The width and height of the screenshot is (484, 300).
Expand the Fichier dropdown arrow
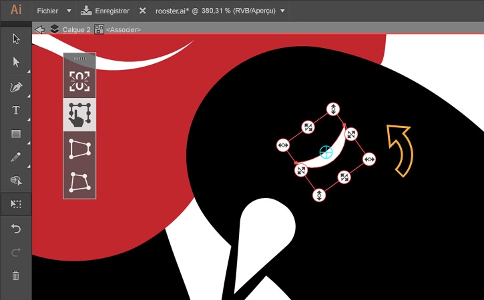(x=69, y=11)
